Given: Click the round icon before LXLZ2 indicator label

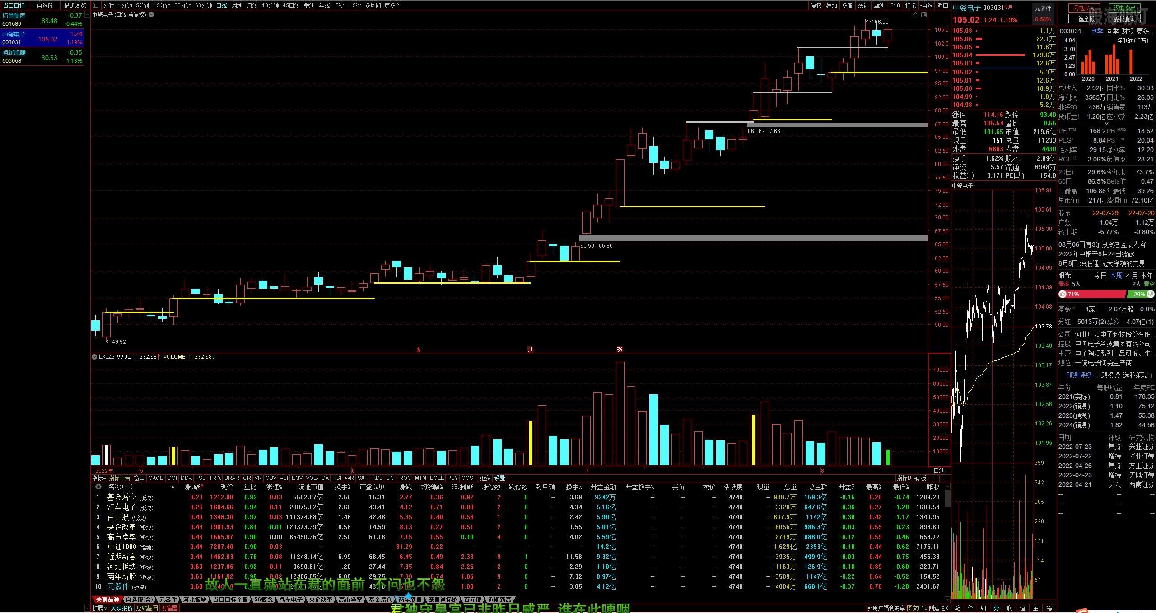Looking at the screenshot, I should pyautogui.click(x=94, y=357).
